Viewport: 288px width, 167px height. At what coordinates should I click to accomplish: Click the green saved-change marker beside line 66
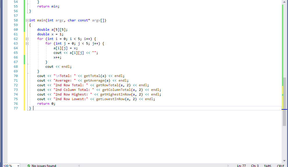pos(24,57)
